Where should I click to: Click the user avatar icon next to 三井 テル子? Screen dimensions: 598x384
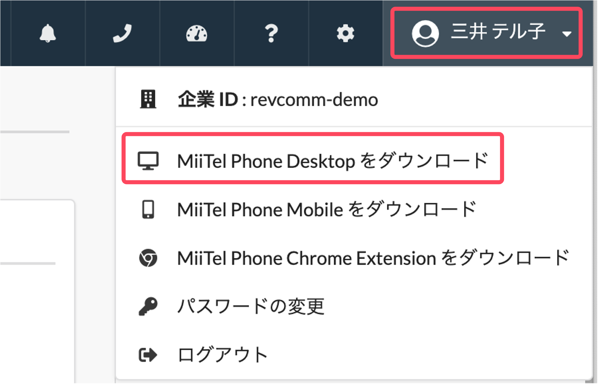click(x=425, y=33)
